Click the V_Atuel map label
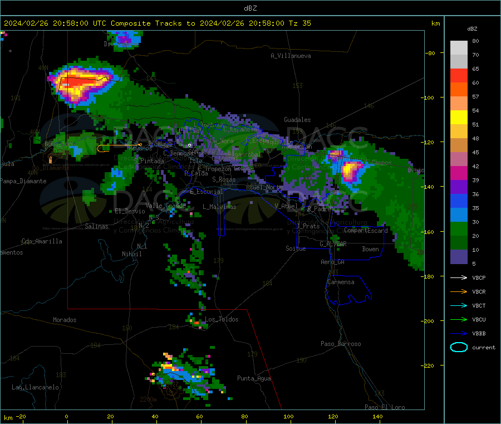 (x=286, y=207)
